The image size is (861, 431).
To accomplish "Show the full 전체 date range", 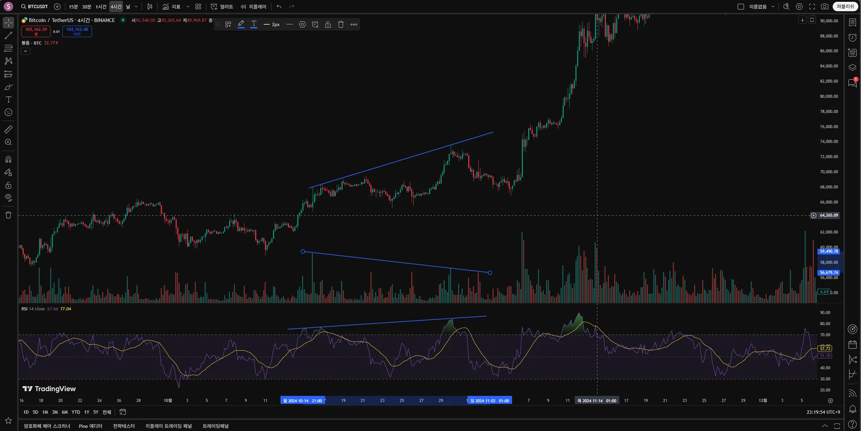I will tap(107, 412).
